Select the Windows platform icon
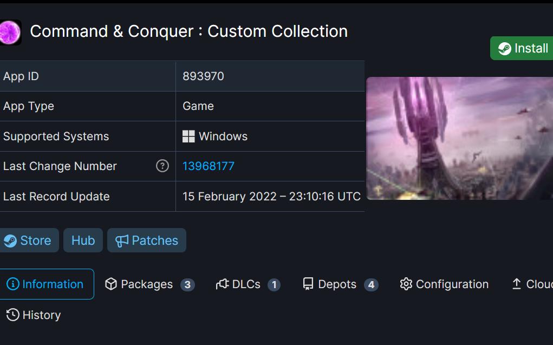The image size is (553, 345). 188,136
